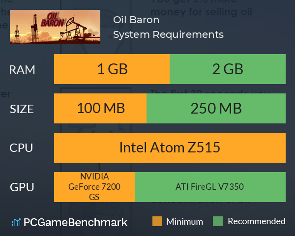Select the 1 GB minimum RAM bar
Viewport: 295px width, 236px height.
click(x=112, y=69)
